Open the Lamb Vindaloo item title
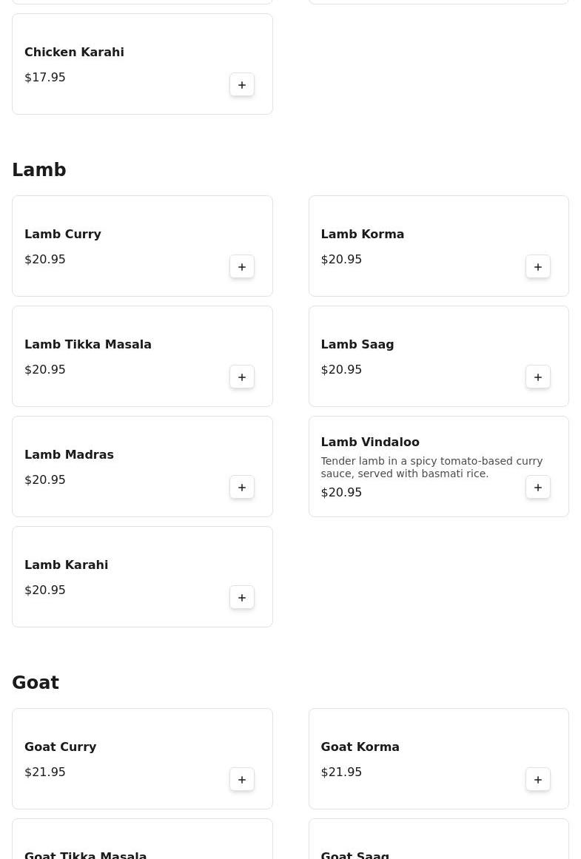This screenshot has width=581, height=859. (370, 442)
